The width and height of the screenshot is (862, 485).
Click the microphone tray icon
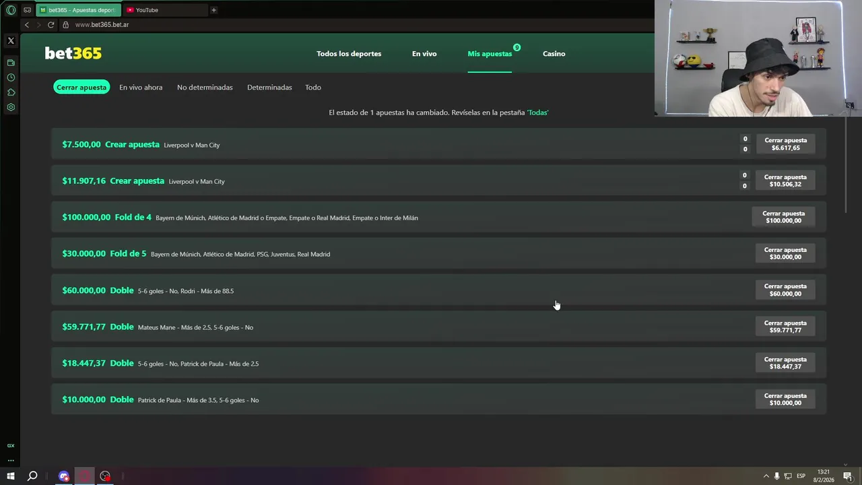(x=776, y=476)
